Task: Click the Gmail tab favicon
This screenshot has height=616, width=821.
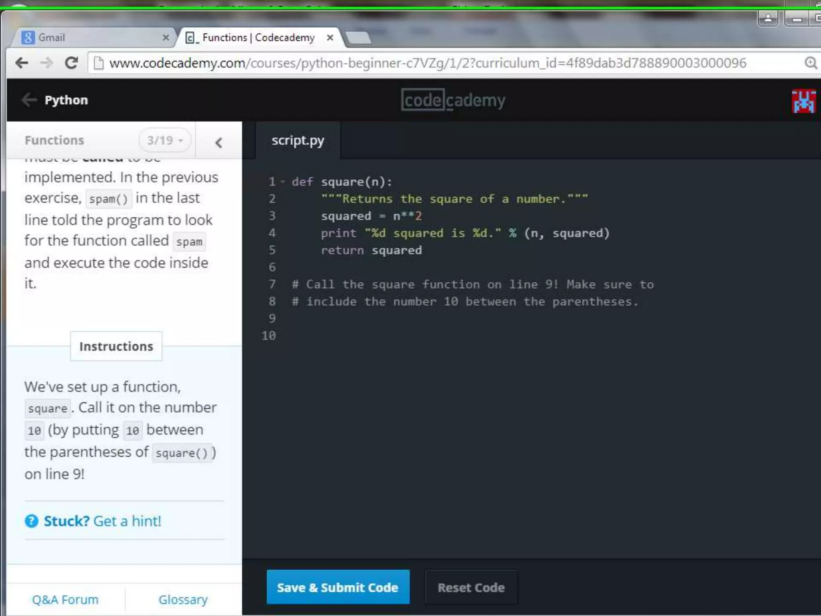Action: click(x=28, y=38)
